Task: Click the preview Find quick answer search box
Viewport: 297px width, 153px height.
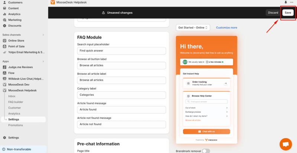Action: point(206,102)
